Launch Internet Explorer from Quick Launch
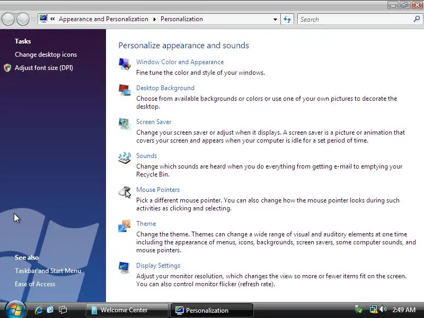This screenshot has height=318, width=424. (38, 310)
